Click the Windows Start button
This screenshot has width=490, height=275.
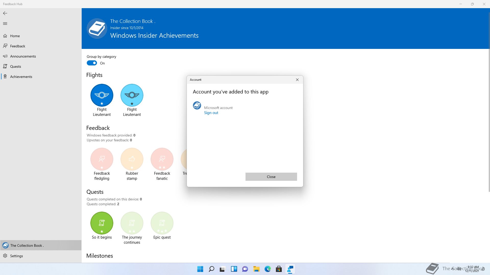[x=200, y=269]
